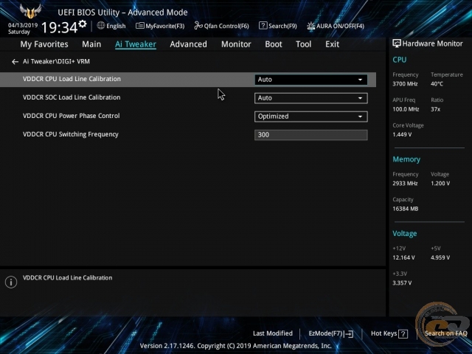Select the Ai Tweaker tab
The width and height of the screenshot is (472, 354).
(x=136, y=44)
